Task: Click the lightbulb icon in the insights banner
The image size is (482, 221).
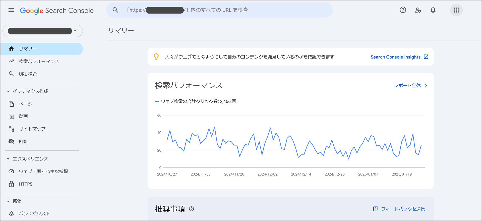Action: pos(156,57)
